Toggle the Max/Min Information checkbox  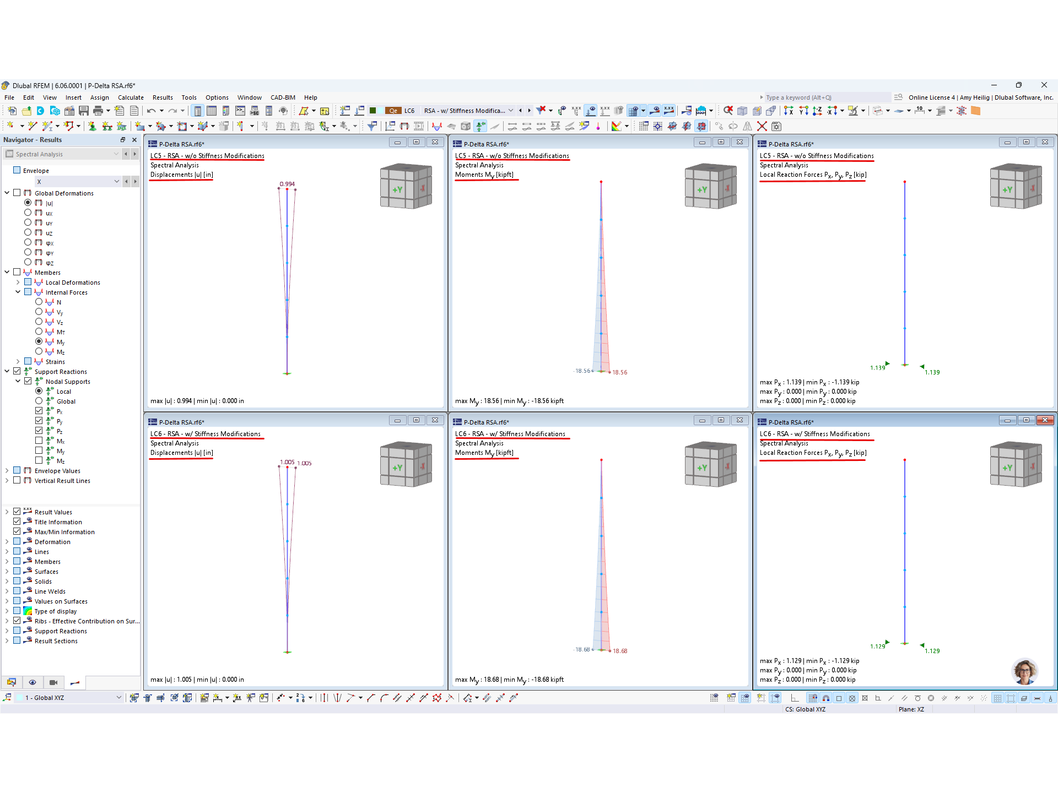point(17,531)
